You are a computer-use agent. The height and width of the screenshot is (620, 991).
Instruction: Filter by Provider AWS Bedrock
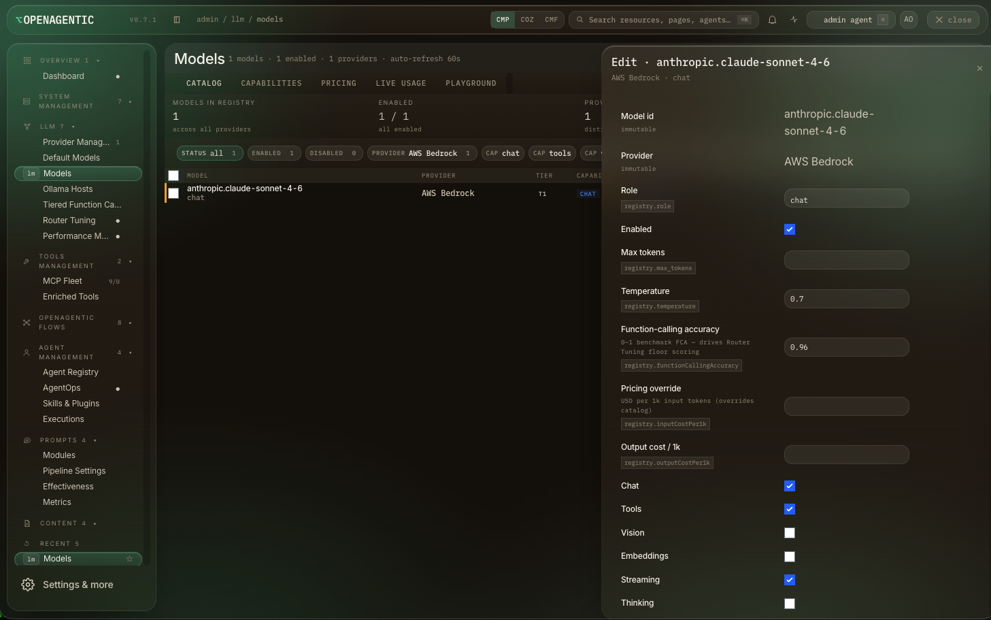coord(422,153)
